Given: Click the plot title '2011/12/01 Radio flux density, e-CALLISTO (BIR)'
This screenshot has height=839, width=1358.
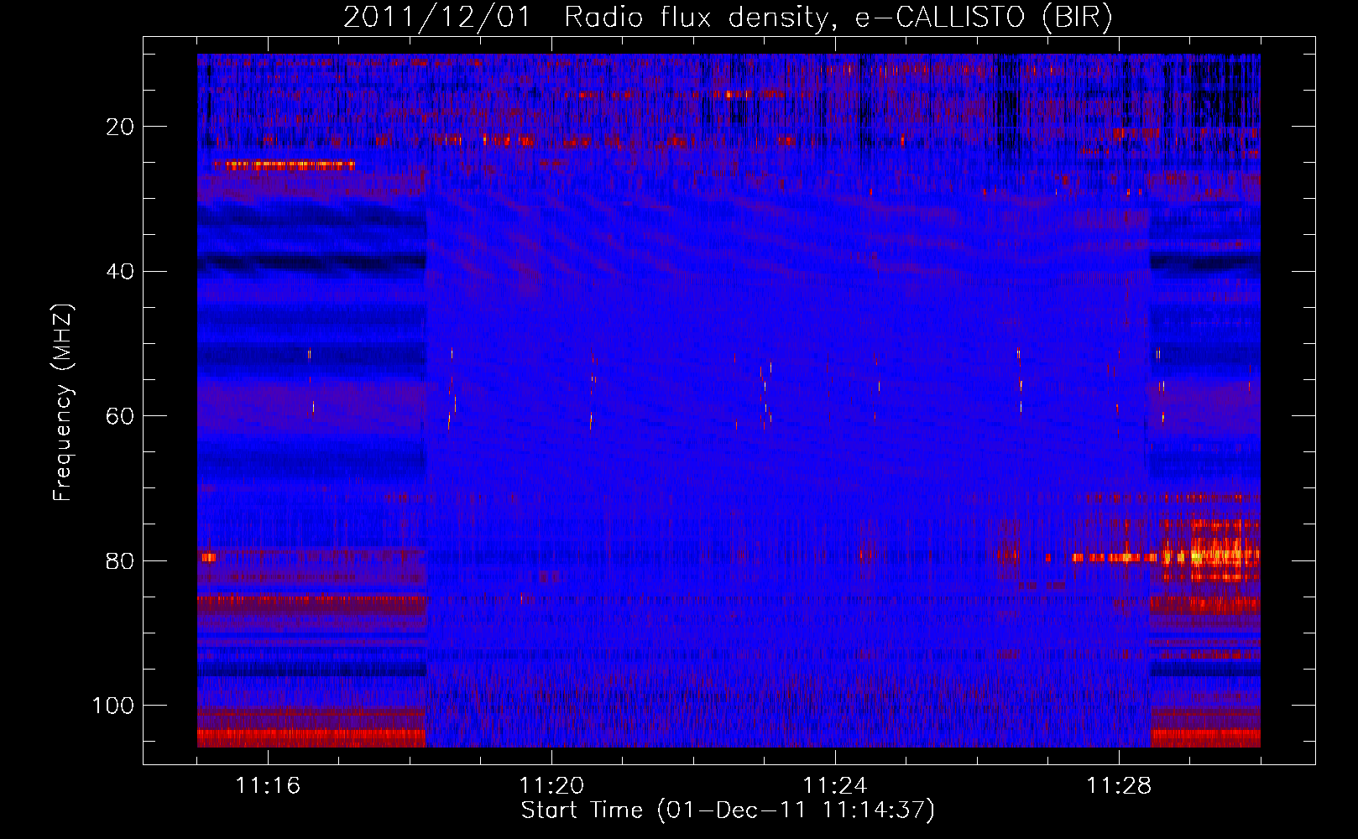Looking at the screenshot, I should (728, 17).
